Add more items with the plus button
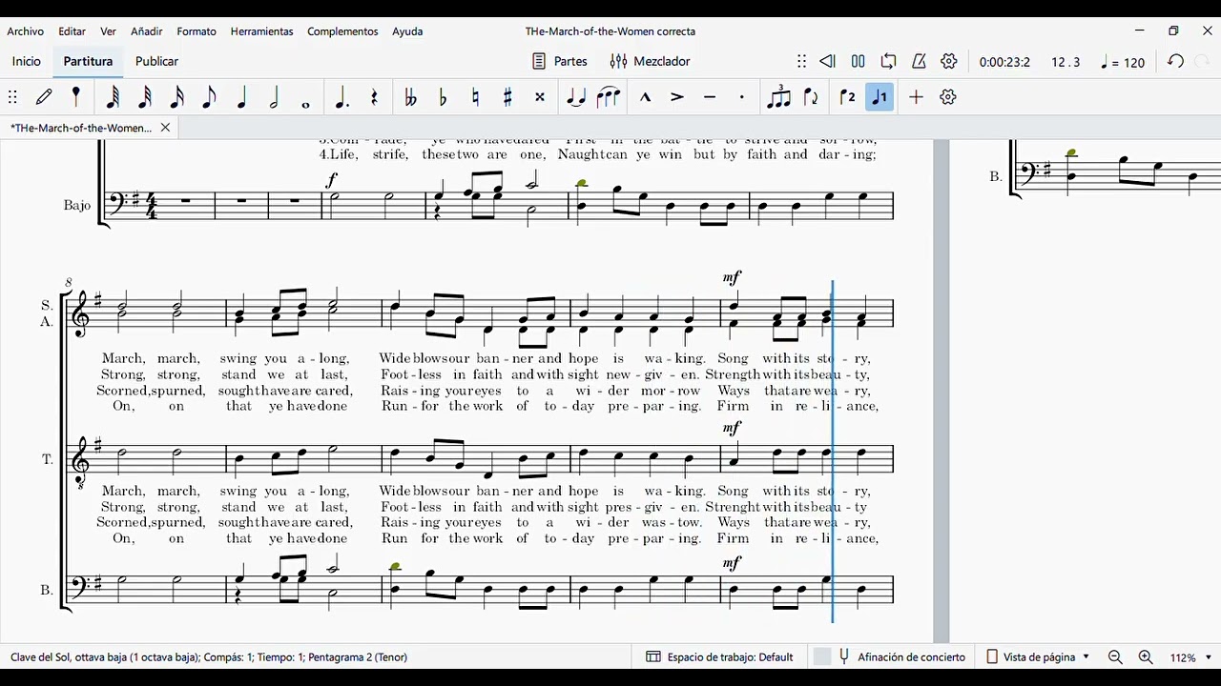 (x=916, y=97)
